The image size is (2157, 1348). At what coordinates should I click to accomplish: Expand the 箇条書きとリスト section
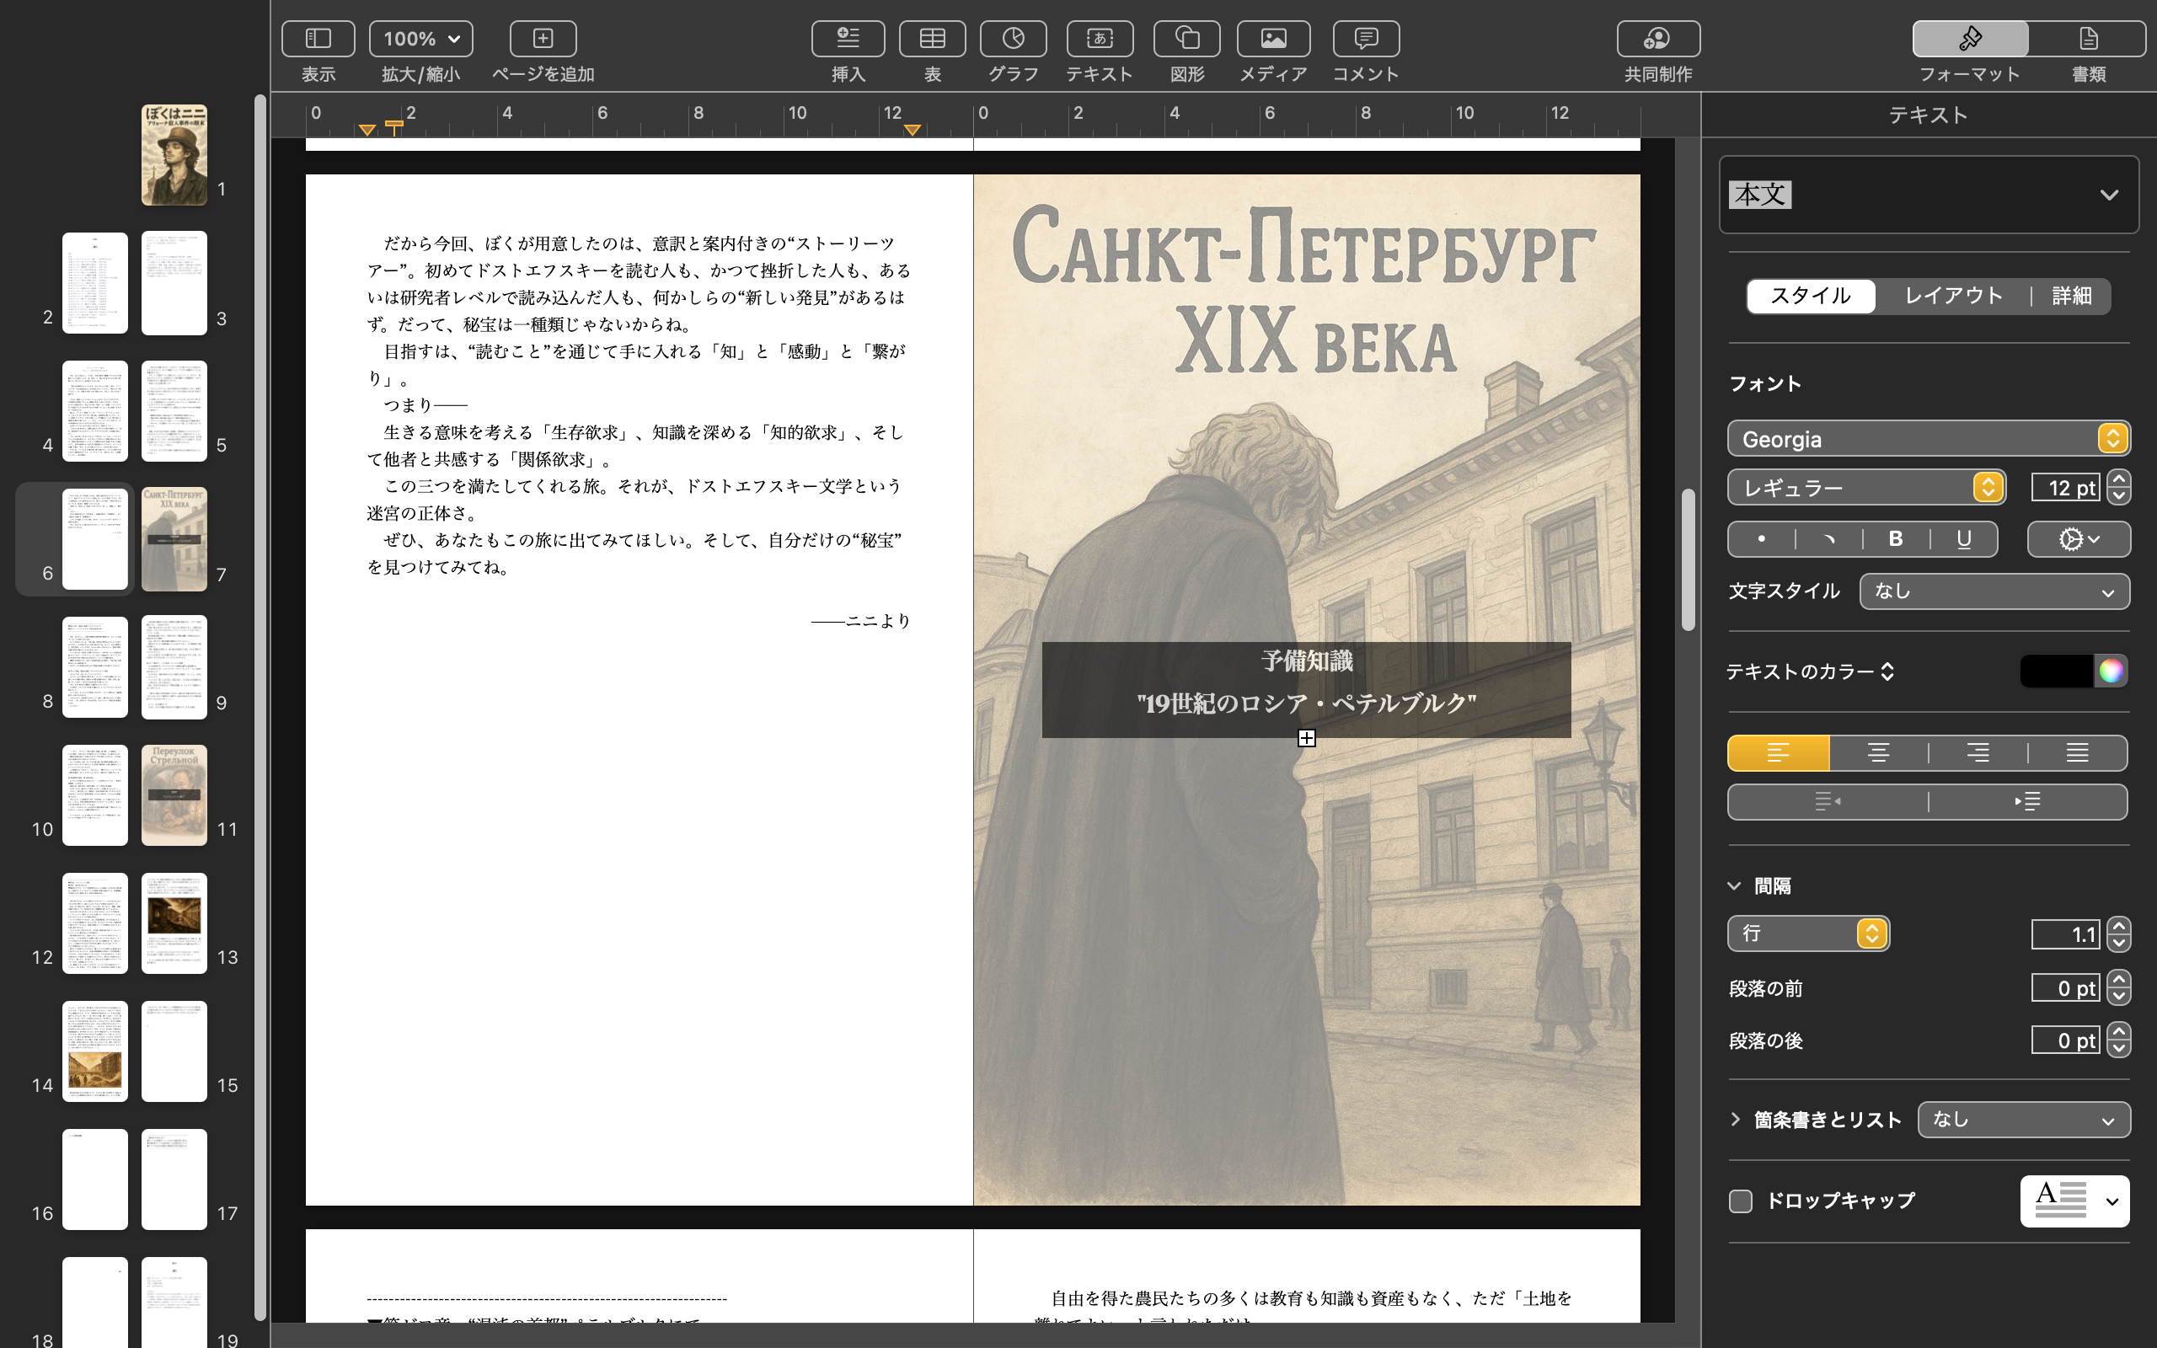click(1735, 1120)
